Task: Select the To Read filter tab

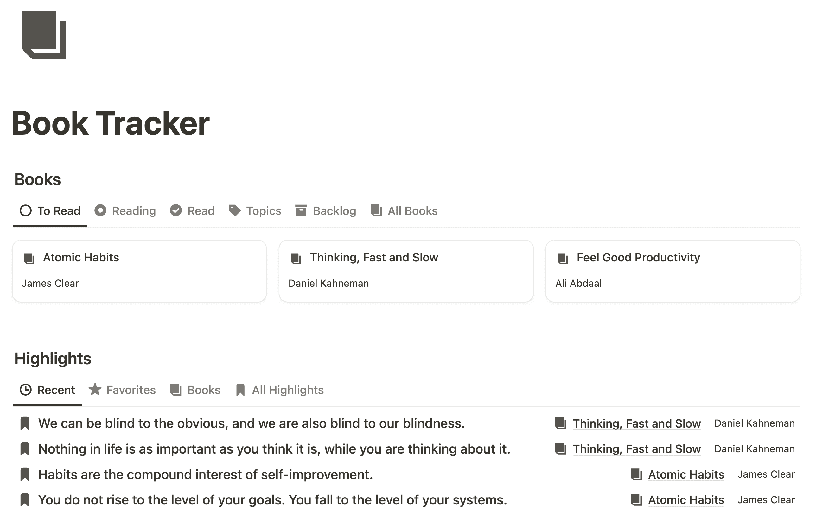Action: [49, 211]
